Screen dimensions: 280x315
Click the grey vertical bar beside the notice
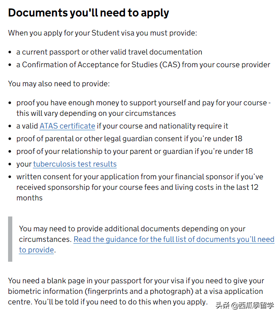[x=10, y=239]
